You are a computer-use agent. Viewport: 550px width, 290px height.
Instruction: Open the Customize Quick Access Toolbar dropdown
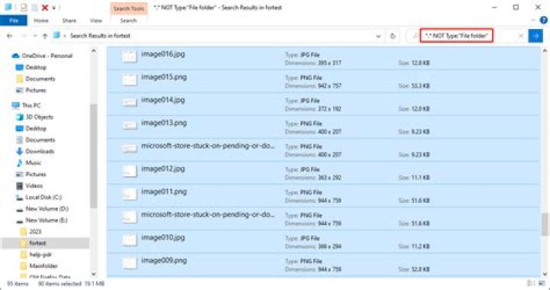tap(53, 8)
